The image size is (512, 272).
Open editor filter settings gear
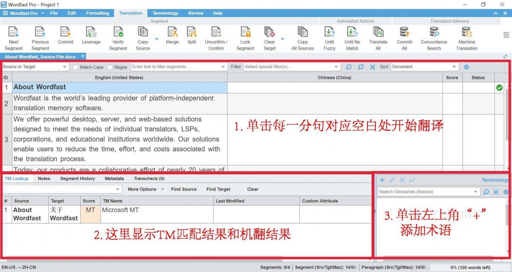(x=466, y=67)
